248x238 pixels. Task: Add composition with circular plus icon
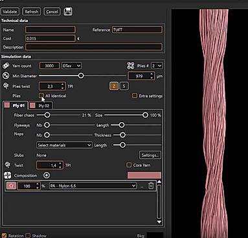click(x=47, y=175)
